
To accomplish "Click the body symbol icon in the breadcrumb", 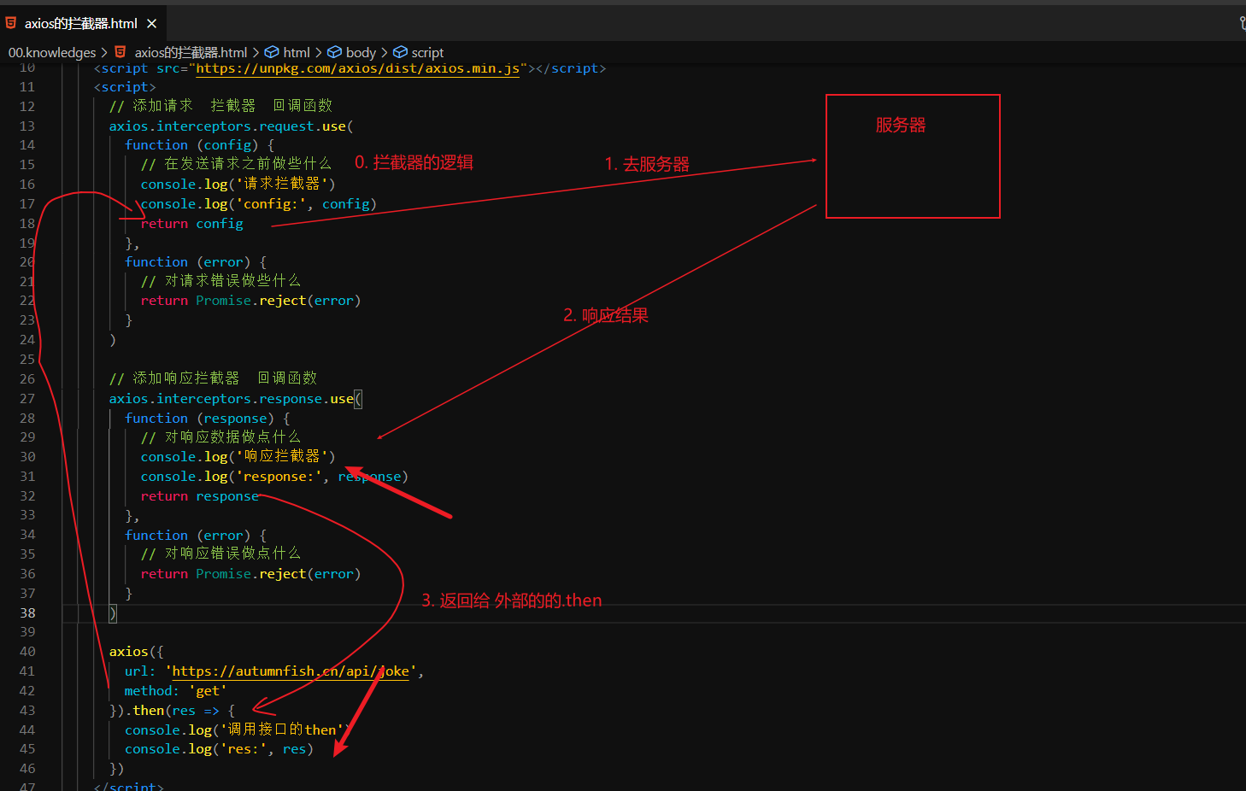I will point(335,52).
